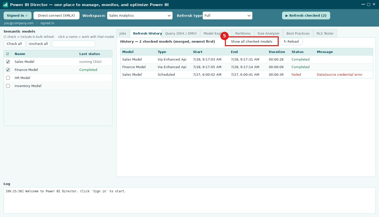This screenshot has height=217, width=379.
Task: Open the RLS Tester tab
Action: point(325,33)
